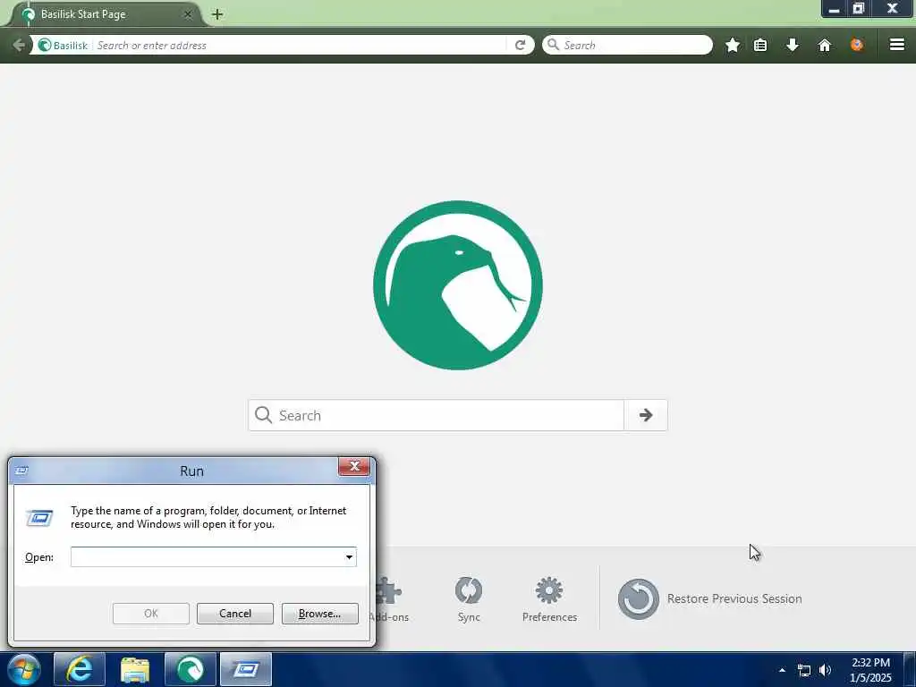Open Sync from the start page

(x=469, y=598)
